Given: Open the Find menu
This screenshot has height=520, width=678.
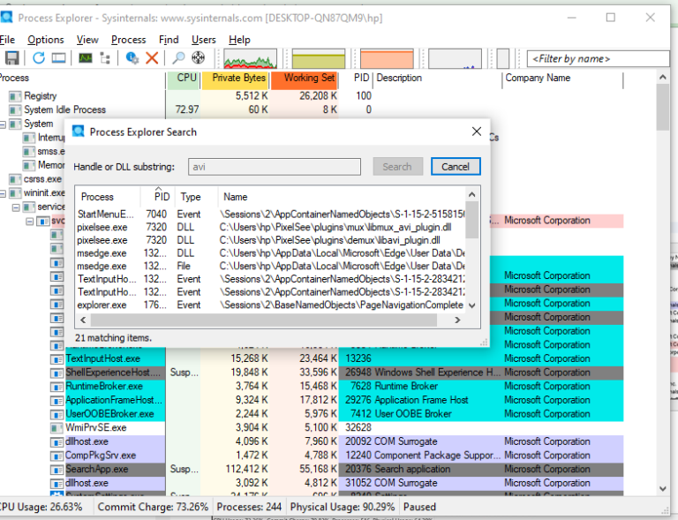Looking at the screenshot, I should coord(169,40).
